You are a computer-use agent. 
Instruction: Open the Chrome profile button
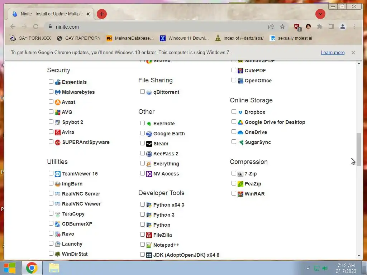[342, 26]
